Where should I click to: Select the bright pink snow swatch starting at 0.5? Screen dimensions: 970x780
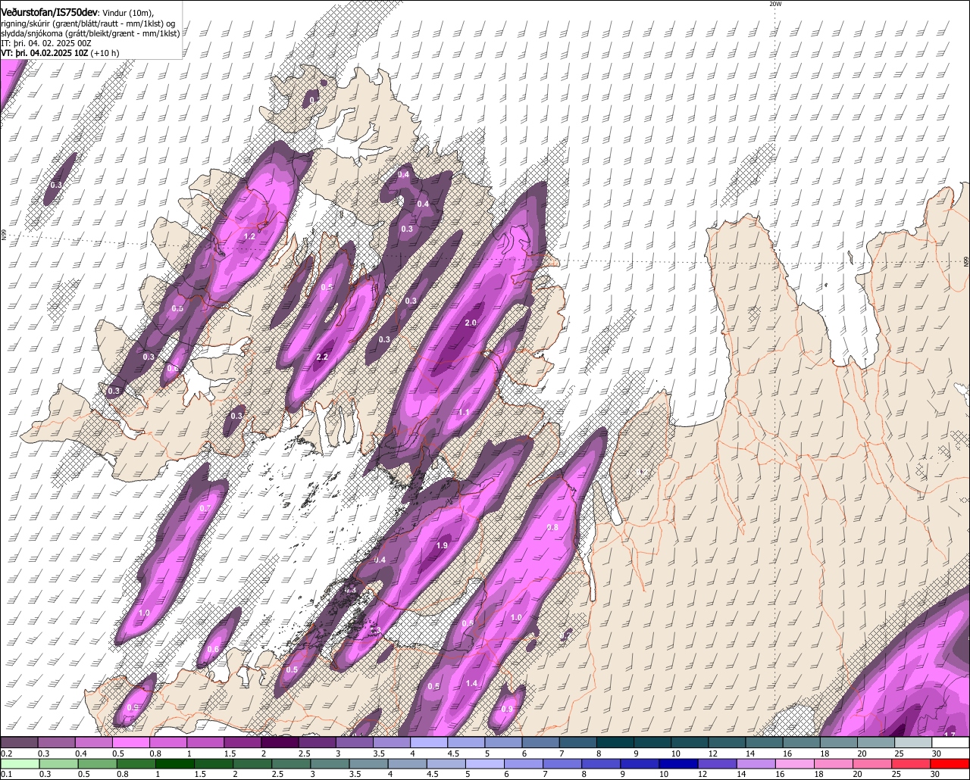(130, 742)
